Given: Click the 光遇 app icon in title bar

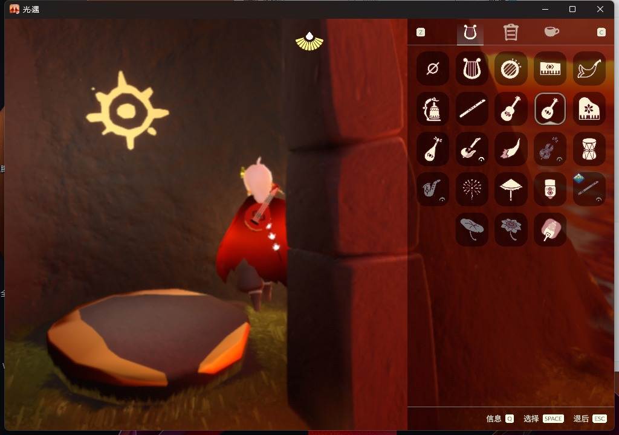Looking at the screenshot, I should point(15,9).
